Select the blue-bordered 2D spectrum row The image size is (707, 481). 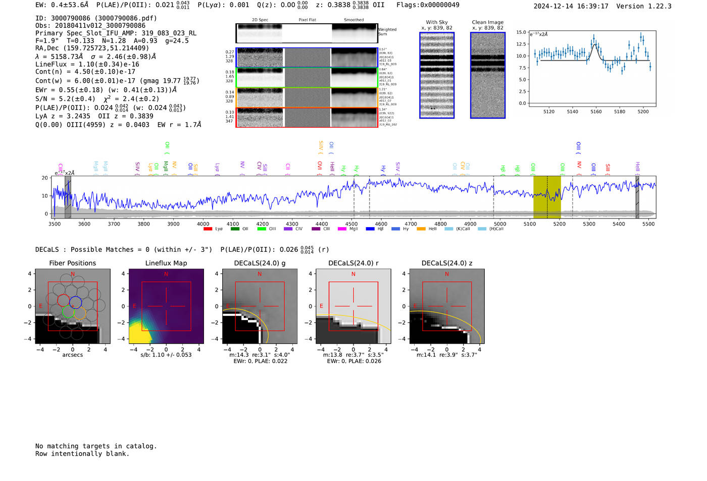pyautogui.click(x=307, y=58)
